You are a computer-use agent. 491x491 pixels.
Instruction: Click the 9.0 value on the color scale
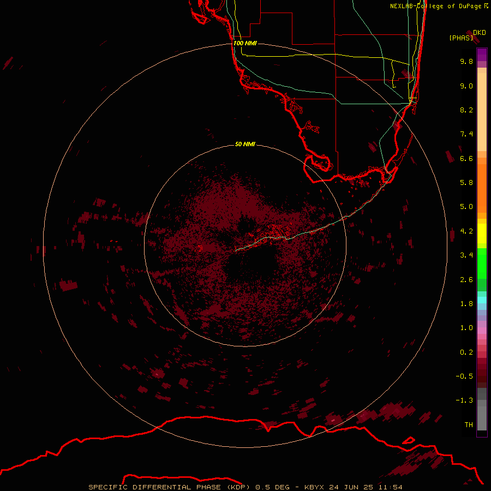coord(466,86)
